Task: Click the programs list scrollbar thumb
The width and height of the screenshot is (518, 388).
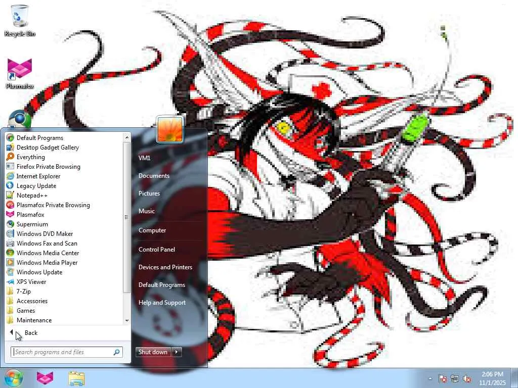Action: tap(126, 217)
